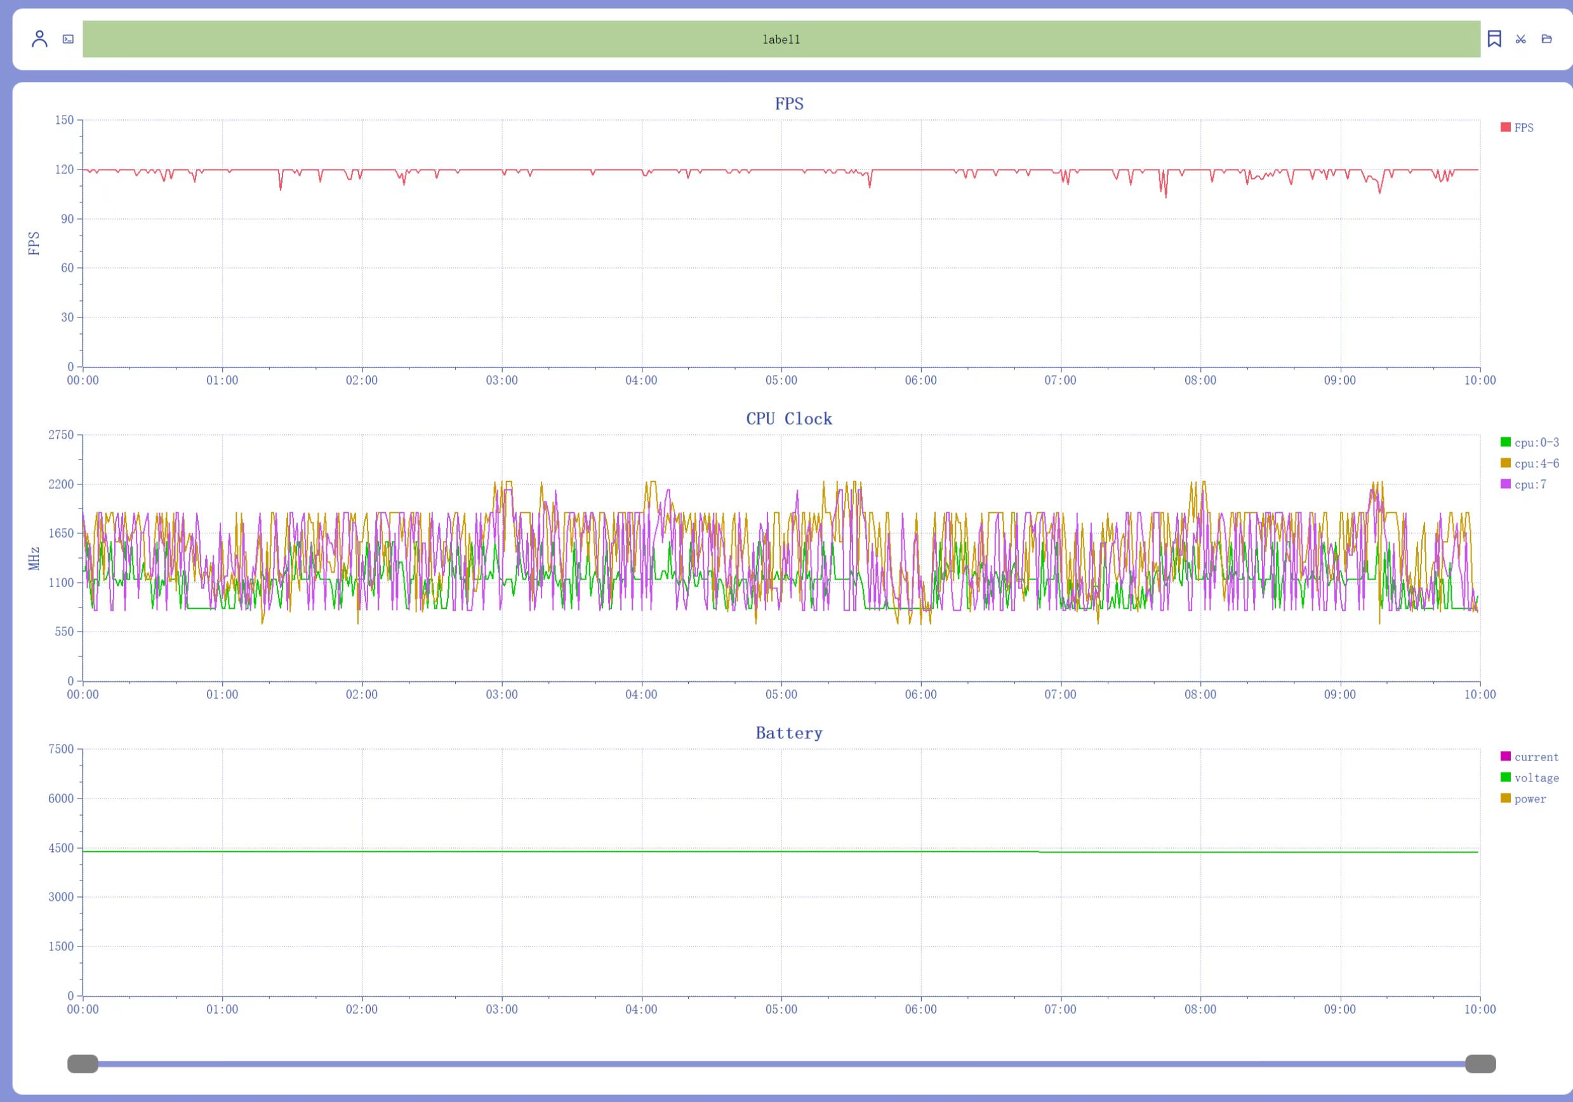1573x1102 pixels.
Task: Toggle the power legend entry
Action: point(1523,799)
